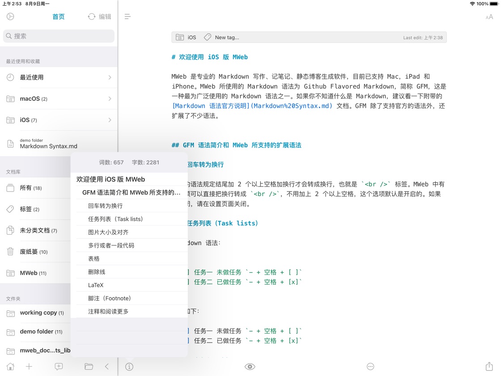This screenshot has height=376, width=501.
Task: Tap the tag icon next to New tag
Action: [208, 38]
